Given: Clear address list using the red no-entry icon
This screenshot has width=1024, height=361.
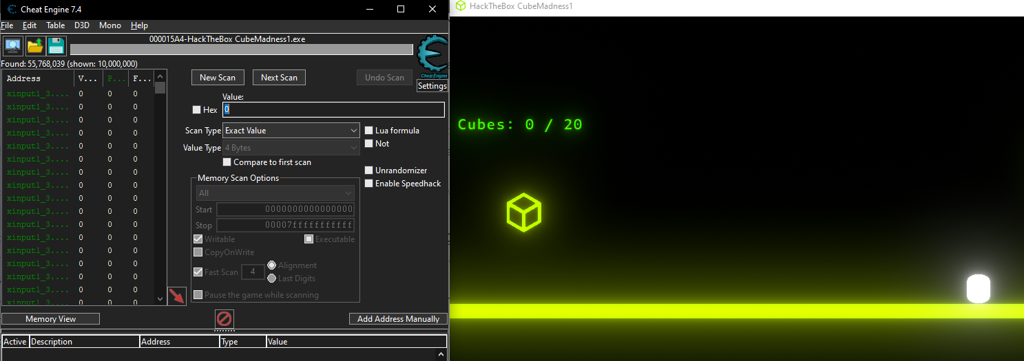Looking at the screenshot, I should click(x=224, y=318).
